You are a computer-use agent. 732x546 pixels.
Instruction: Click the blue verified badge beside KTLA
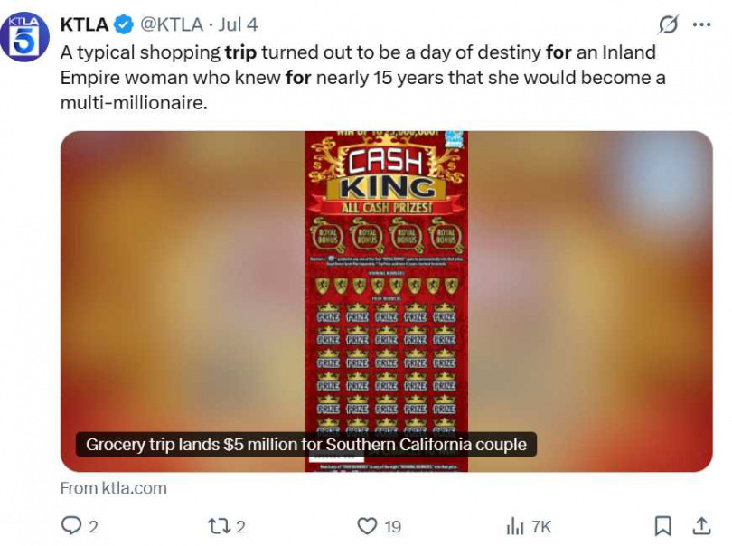pos(122,24)
